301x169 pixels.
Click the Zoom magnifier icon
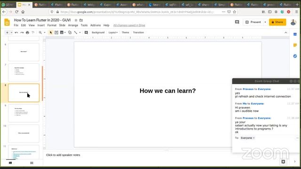click(40, 32)
